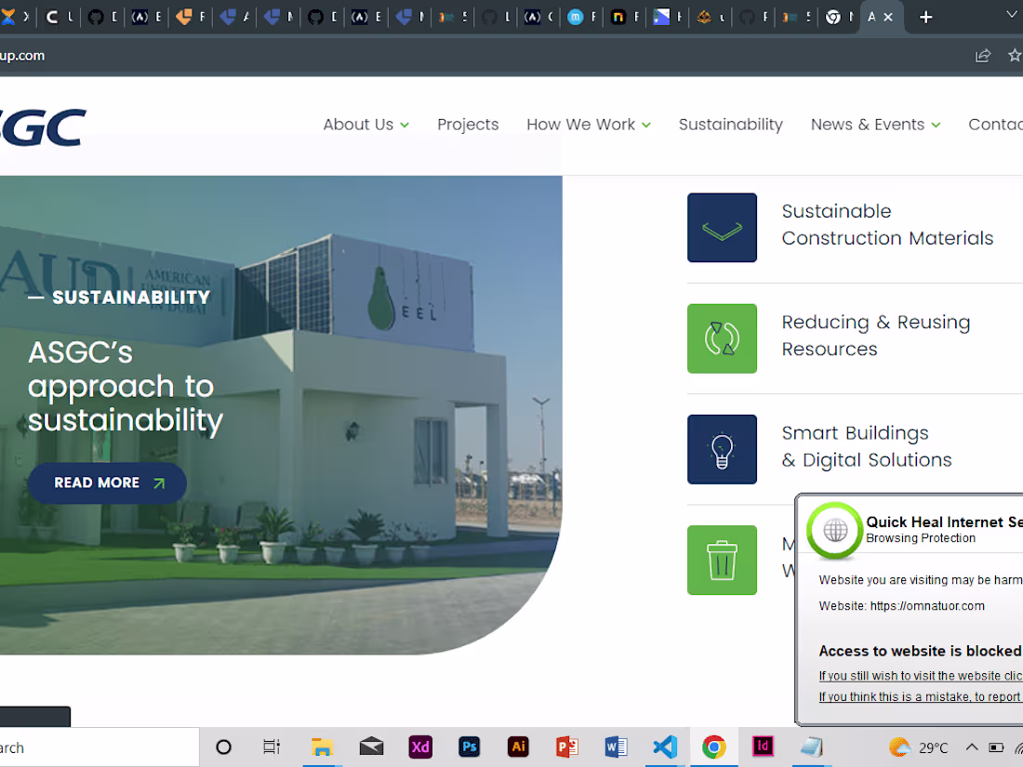Select the Sustainability navigation item
Screen dimensions: 1023x767
tap(731, 124)
